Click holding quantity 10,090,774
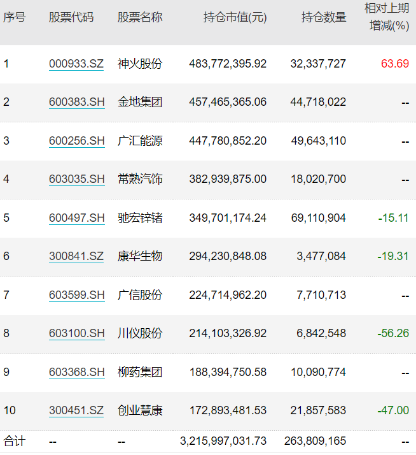The width and height of the screenshot is (416, 455). pyautogui.click(x=319, y=372)
